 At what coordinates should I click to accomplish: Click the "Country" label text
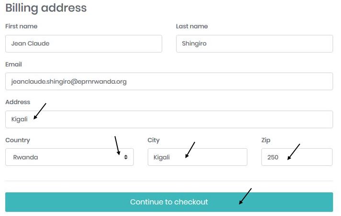18,140
